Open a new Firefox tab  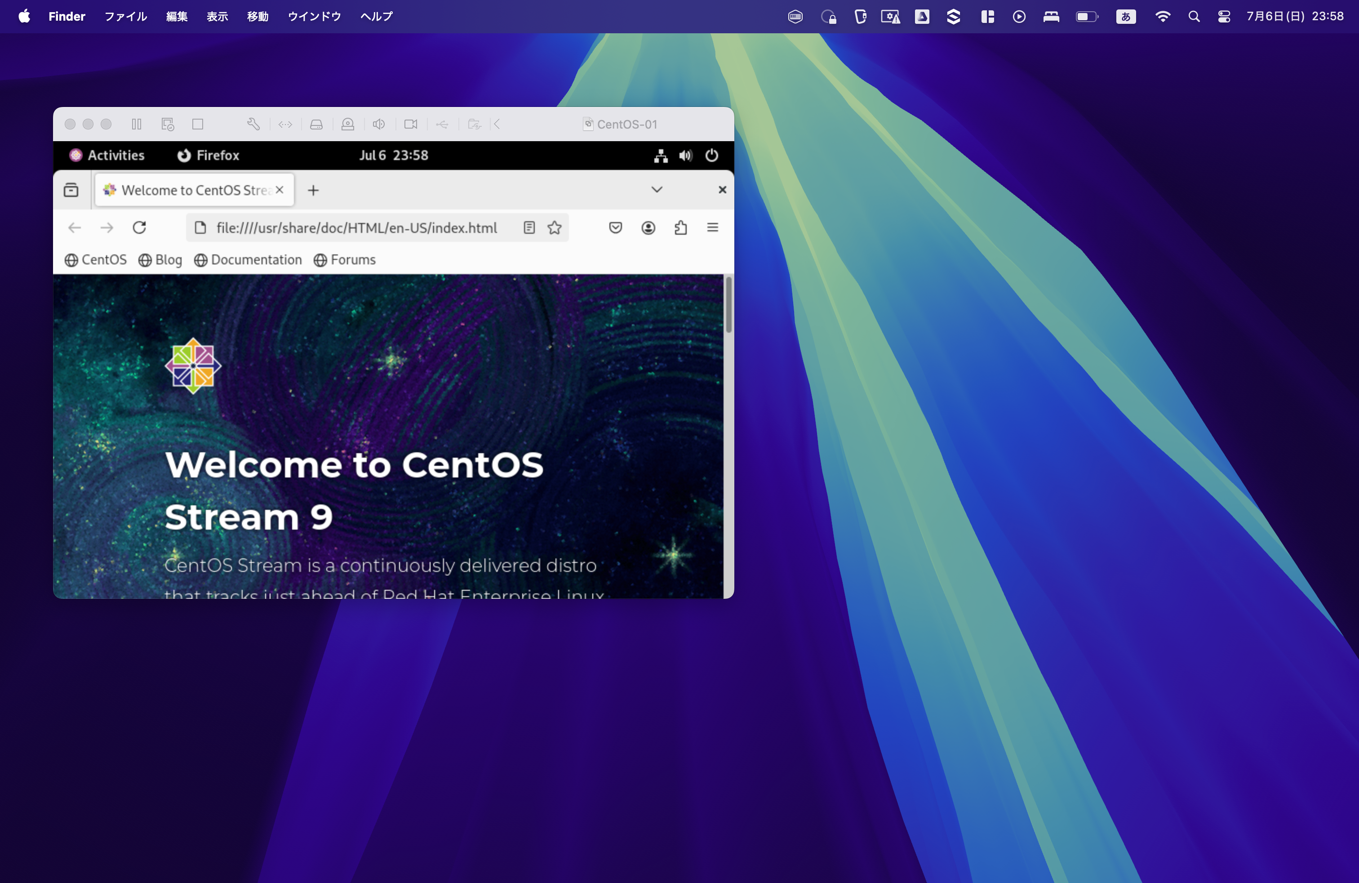313,190
